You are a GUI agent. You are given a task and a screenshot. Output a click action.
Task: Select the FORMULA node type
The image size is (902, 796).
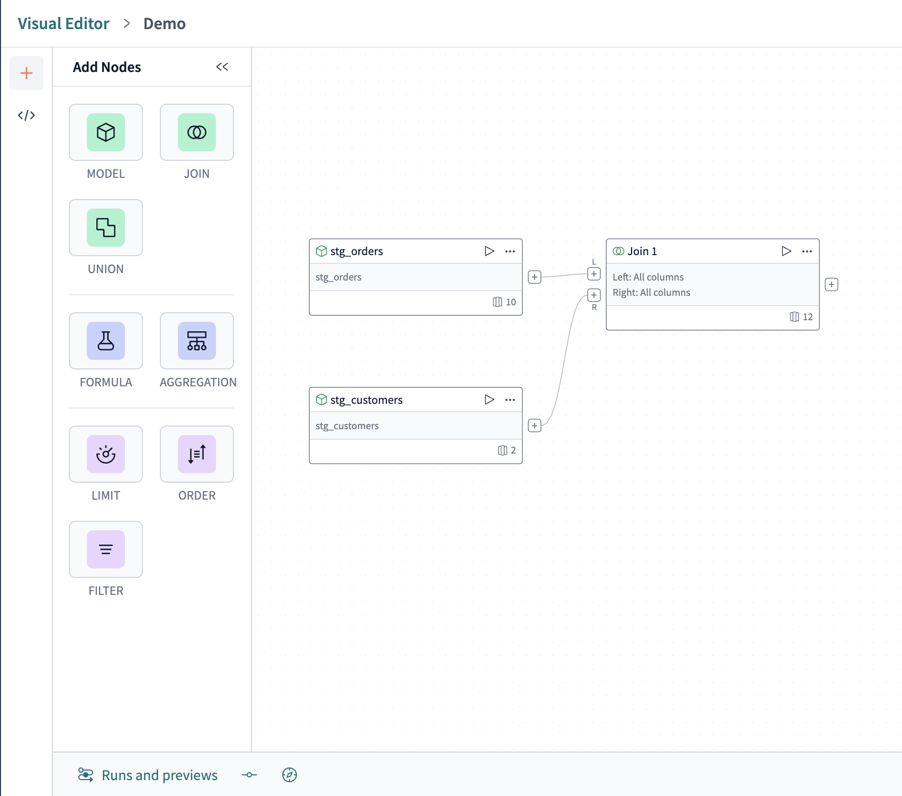tap(105, 341)
